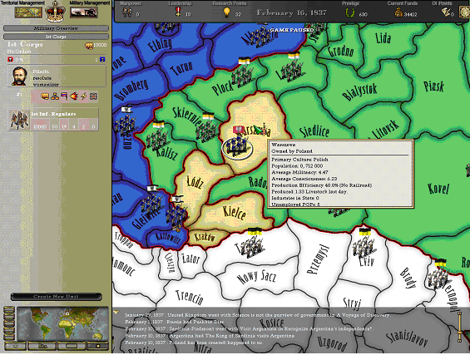This screenshot has height=355, width=470.
Task: Expand the message log arrow
Action: pyautogui.click(x=116, y=313)
